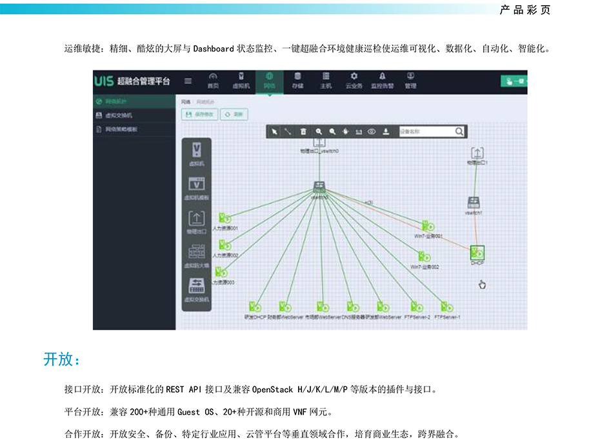
Task: Select 虚拟交换机 in the left sidebar
Action: click(x=134, y=115)
